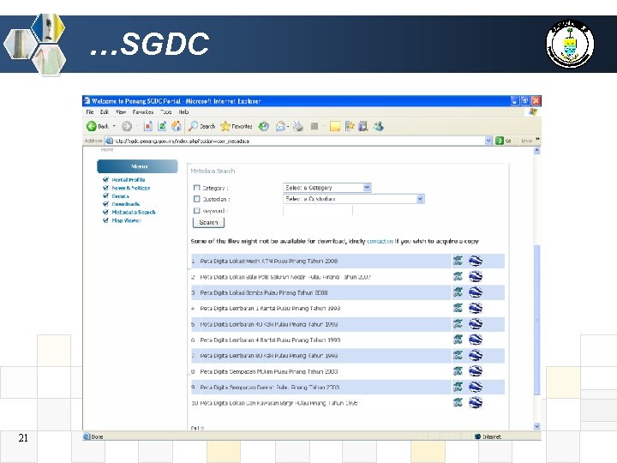Click the Go button beside address bar
The width and height of the screenshot is (617, 463).
coord(503,141)
